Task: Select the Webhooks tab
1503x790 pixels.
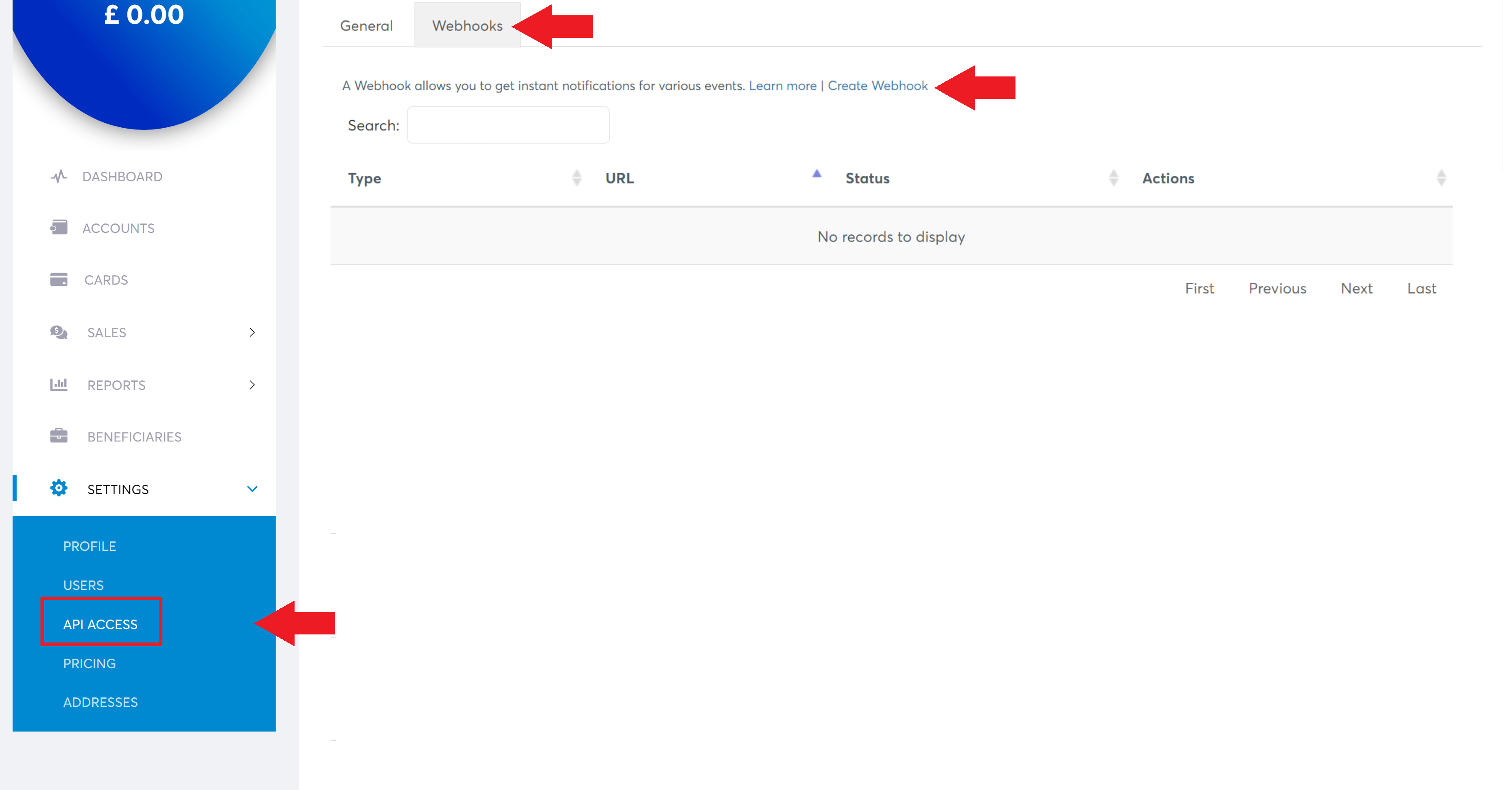Action: pos(467,26)
